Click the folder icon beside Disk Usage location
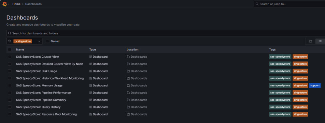Screen dimensions: 325x123 click(x=128, y=71)
